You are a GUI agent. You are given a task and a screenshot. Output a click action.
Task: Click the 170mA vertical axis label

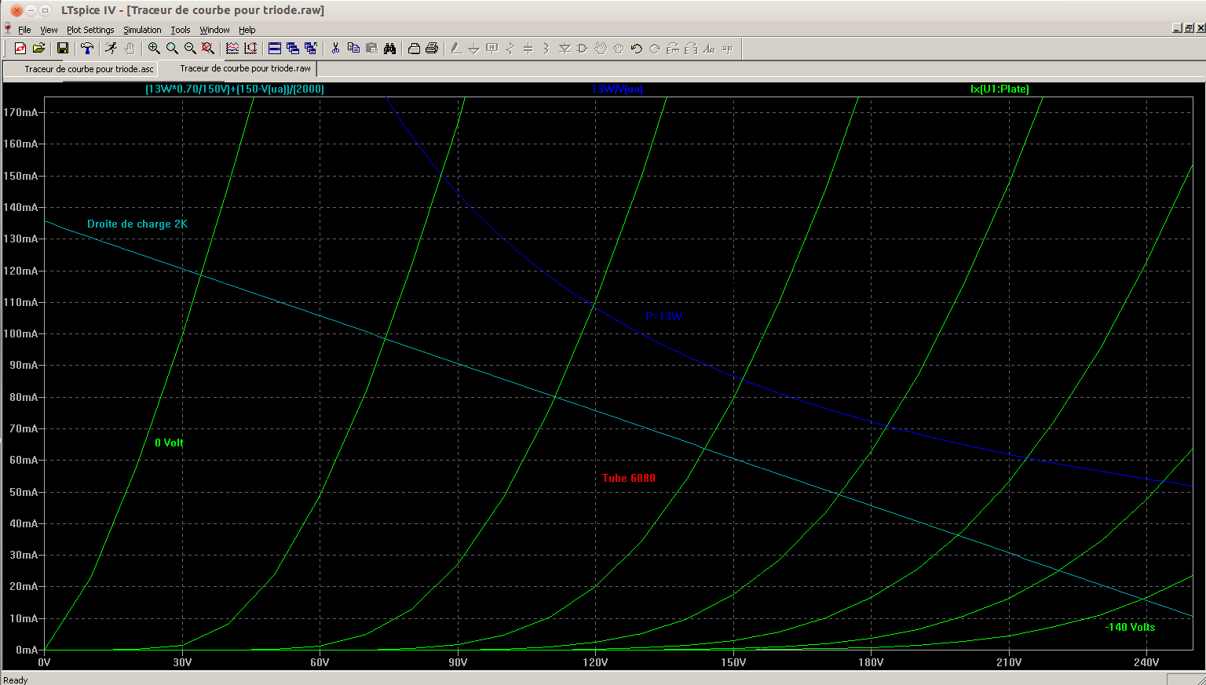pos(20,112)
